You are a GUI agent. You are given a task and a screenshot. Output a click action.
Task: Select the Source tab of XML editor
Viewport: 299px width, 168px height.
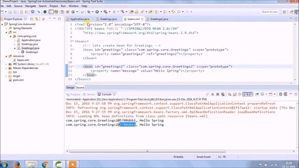(x=80, y=88)
